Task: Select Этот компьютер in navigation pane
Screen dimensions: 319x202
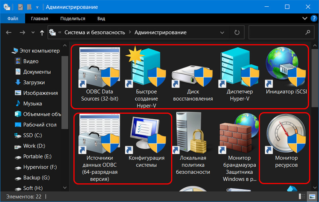Action: click(x=35, y=51)
